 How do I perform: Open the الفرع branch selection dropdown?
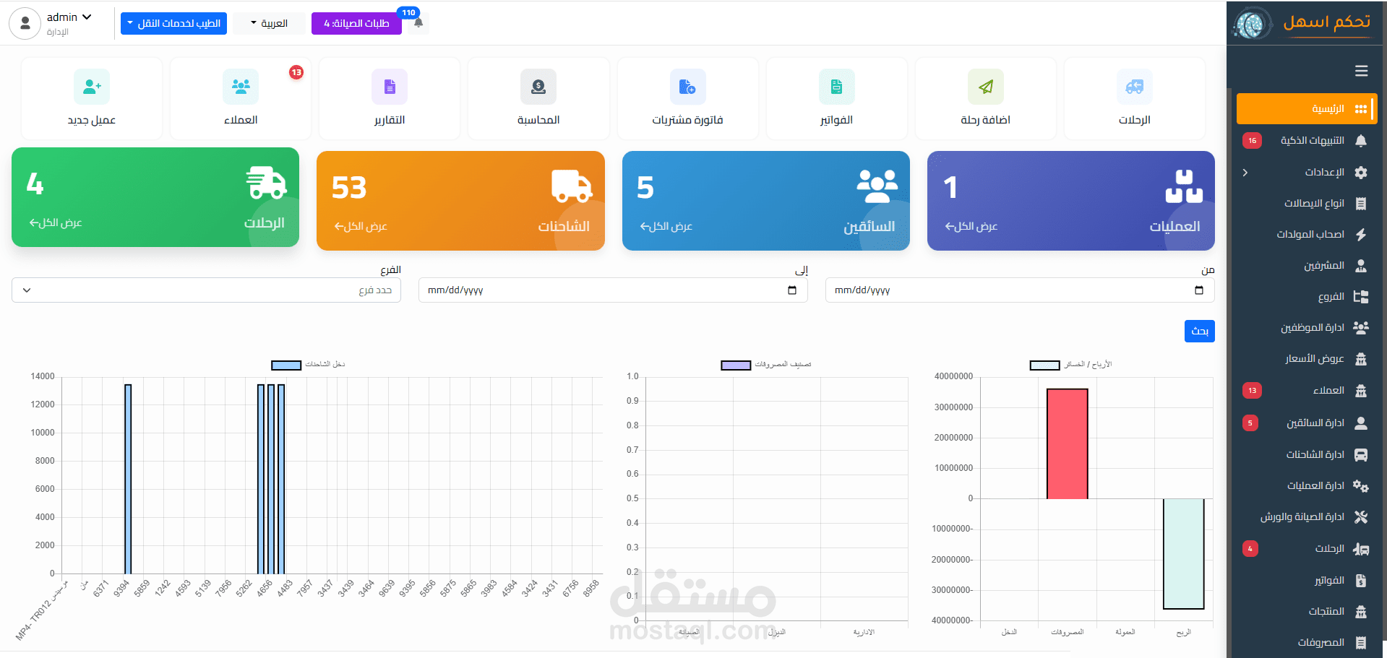point(206,290)
